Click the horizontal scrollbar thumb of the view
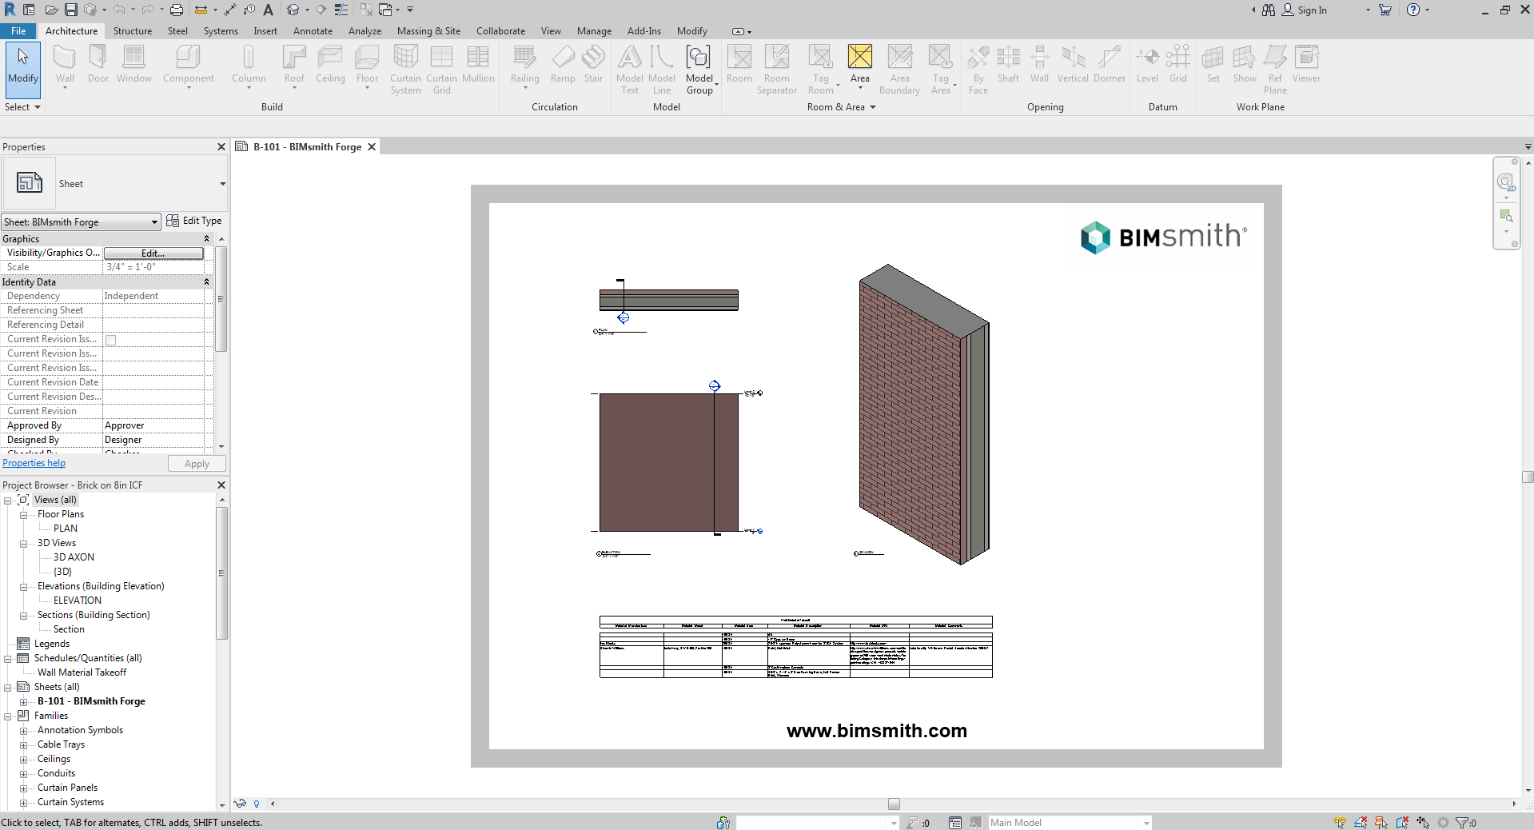 click(x=894, y=804)
